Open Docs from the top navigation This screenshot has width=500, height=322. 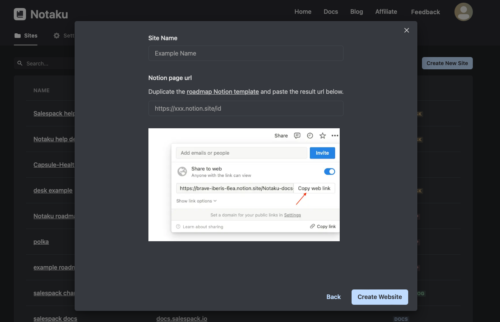coord(331,12)
